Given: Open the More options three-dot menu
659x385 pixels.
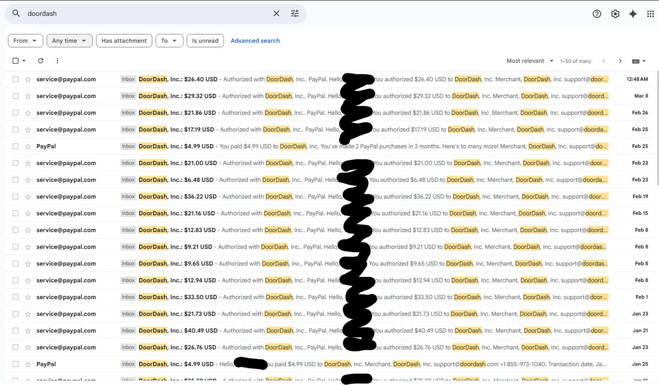Looking at the screenshot, I should coord(57,61).
